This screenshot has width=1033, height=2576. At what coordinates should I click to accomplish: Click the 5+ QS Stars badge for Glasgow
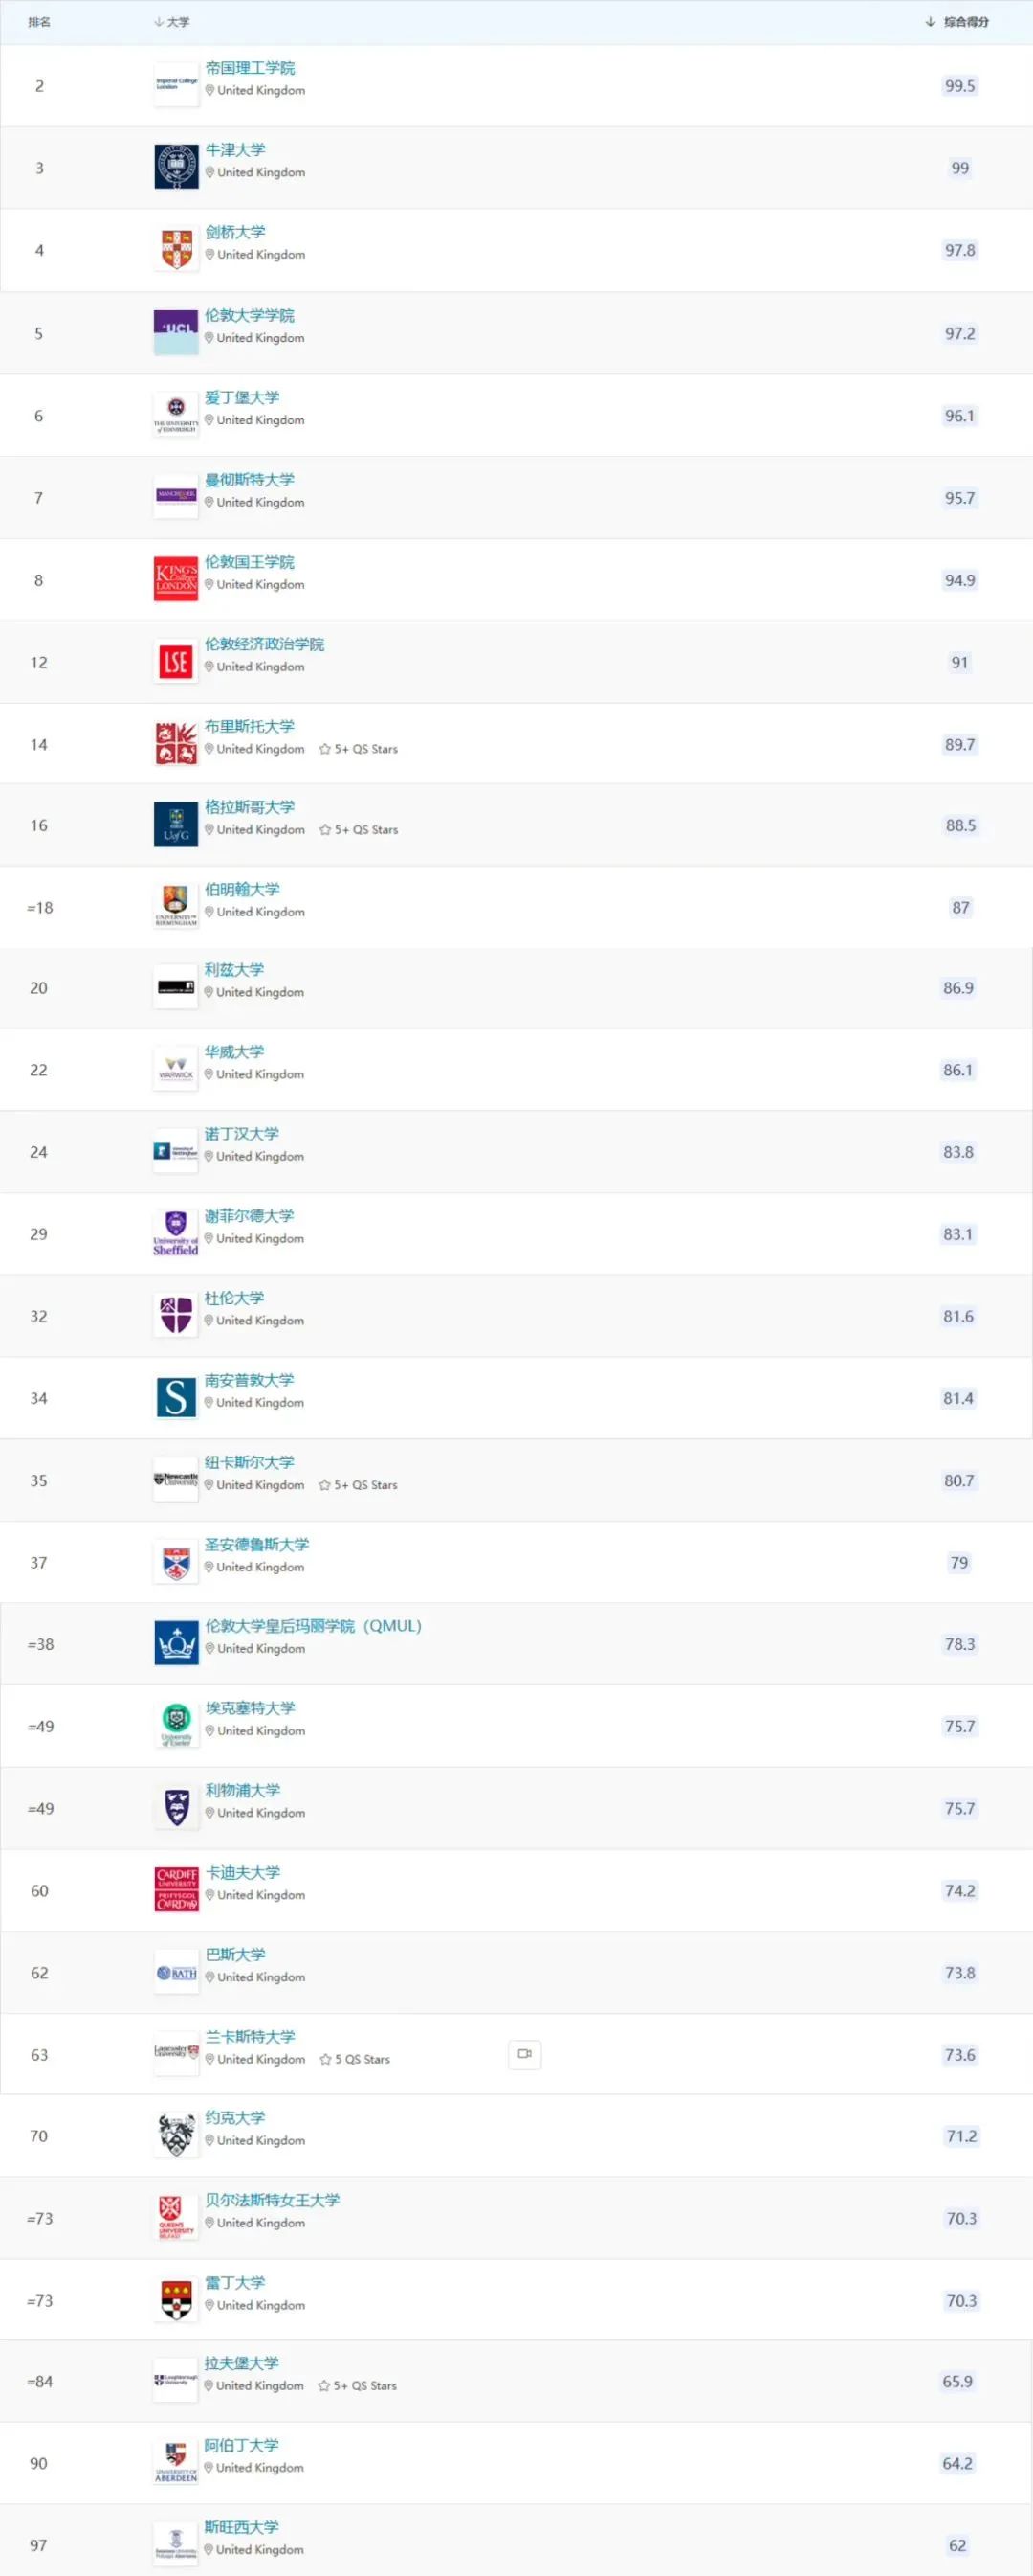(359, 830)
